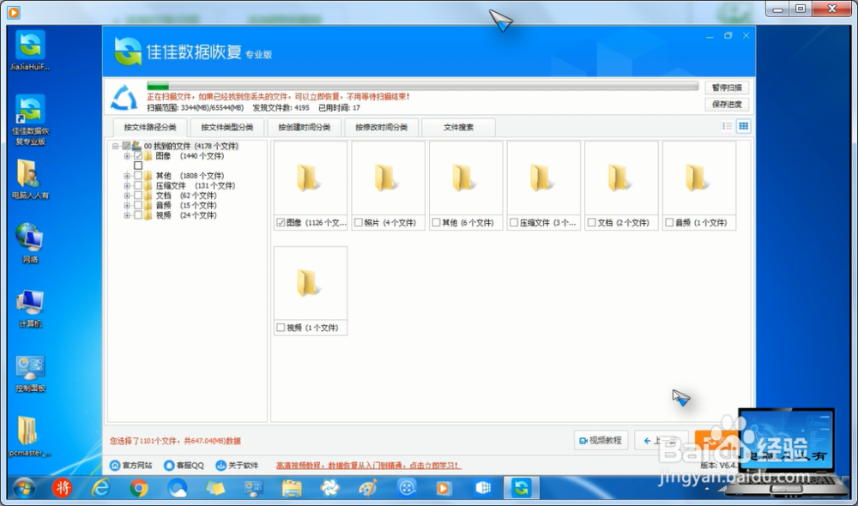Check the 文档 (2个文件) checkbox
The width and height of the screenshot is (858, 506).
(591, 223)
